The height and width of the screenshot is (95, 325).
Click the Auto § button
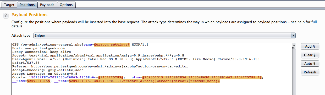pos(310,64)
